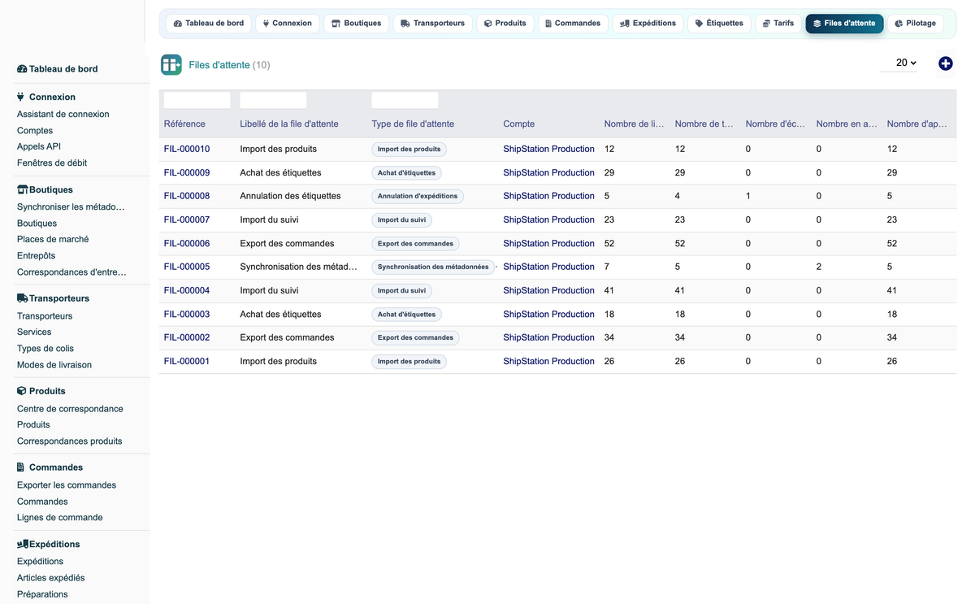The height and width of the screenshot is (604, 975).
Task: Open Appels API in the sidebar
Action: [39, 147]
